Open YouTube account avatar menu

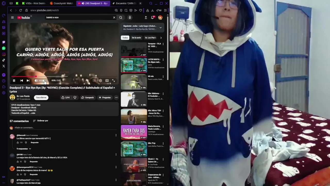point(160,18)
